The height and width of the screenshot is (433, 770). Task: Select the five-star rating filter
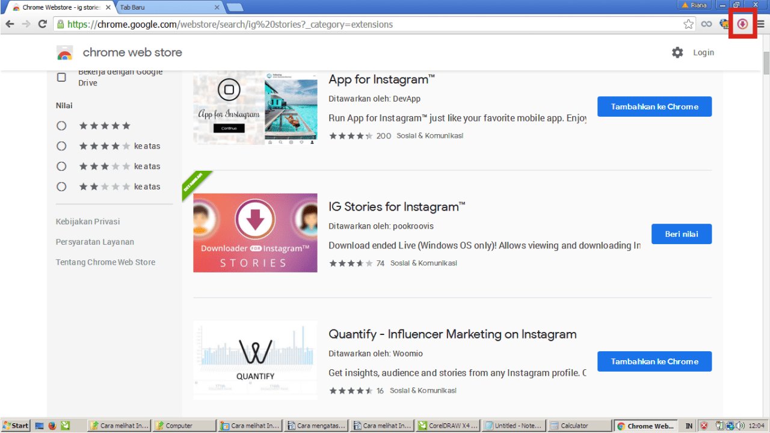[x=61, y=126]
